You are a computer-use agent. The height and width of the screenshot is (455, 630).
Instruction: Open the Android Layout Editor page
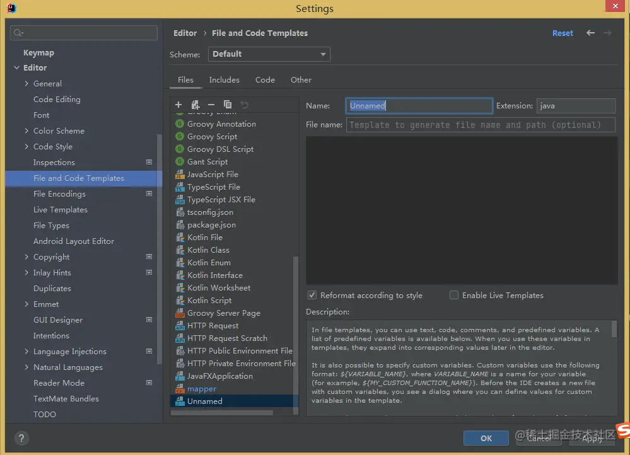click(74, 241)
